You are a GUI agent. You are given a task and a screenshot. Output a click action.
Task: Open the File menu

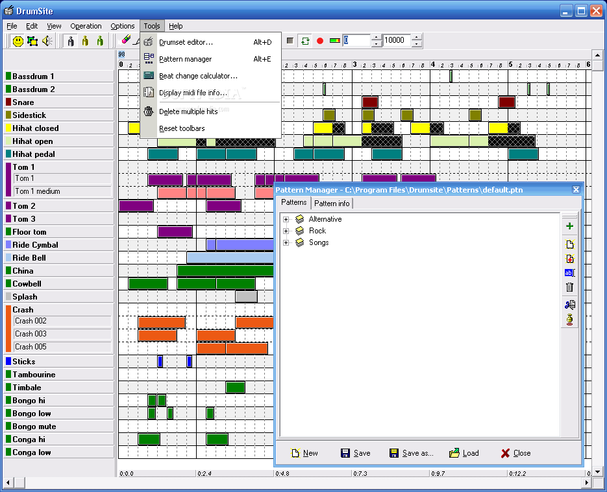coord(12,26)
